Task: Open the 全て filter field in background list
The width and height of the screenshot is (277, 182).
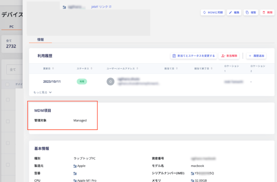Action: coord(15,70)
